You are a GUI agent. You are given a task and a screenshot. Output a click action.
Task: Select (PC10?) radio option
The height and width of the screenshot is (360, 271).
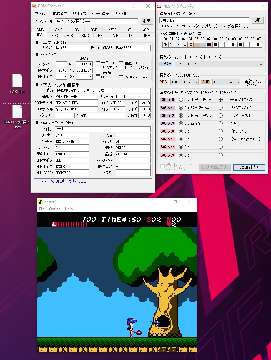point(220,131)
